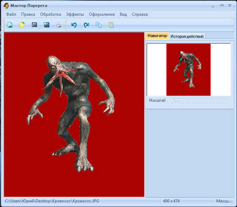Save the image with the floppy disk icon
The height and width of the screenshot is (207, 237).
point(34,25)
